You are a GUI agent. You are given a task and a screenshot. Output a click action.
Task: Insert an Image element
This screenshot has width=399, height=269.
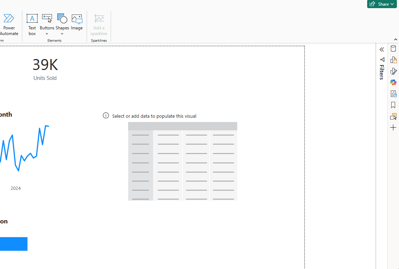point(77,22)
